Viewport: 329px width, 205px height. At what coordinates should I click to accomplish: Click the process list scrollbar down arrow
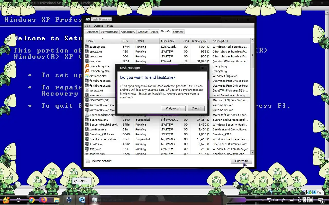point(252,152)
